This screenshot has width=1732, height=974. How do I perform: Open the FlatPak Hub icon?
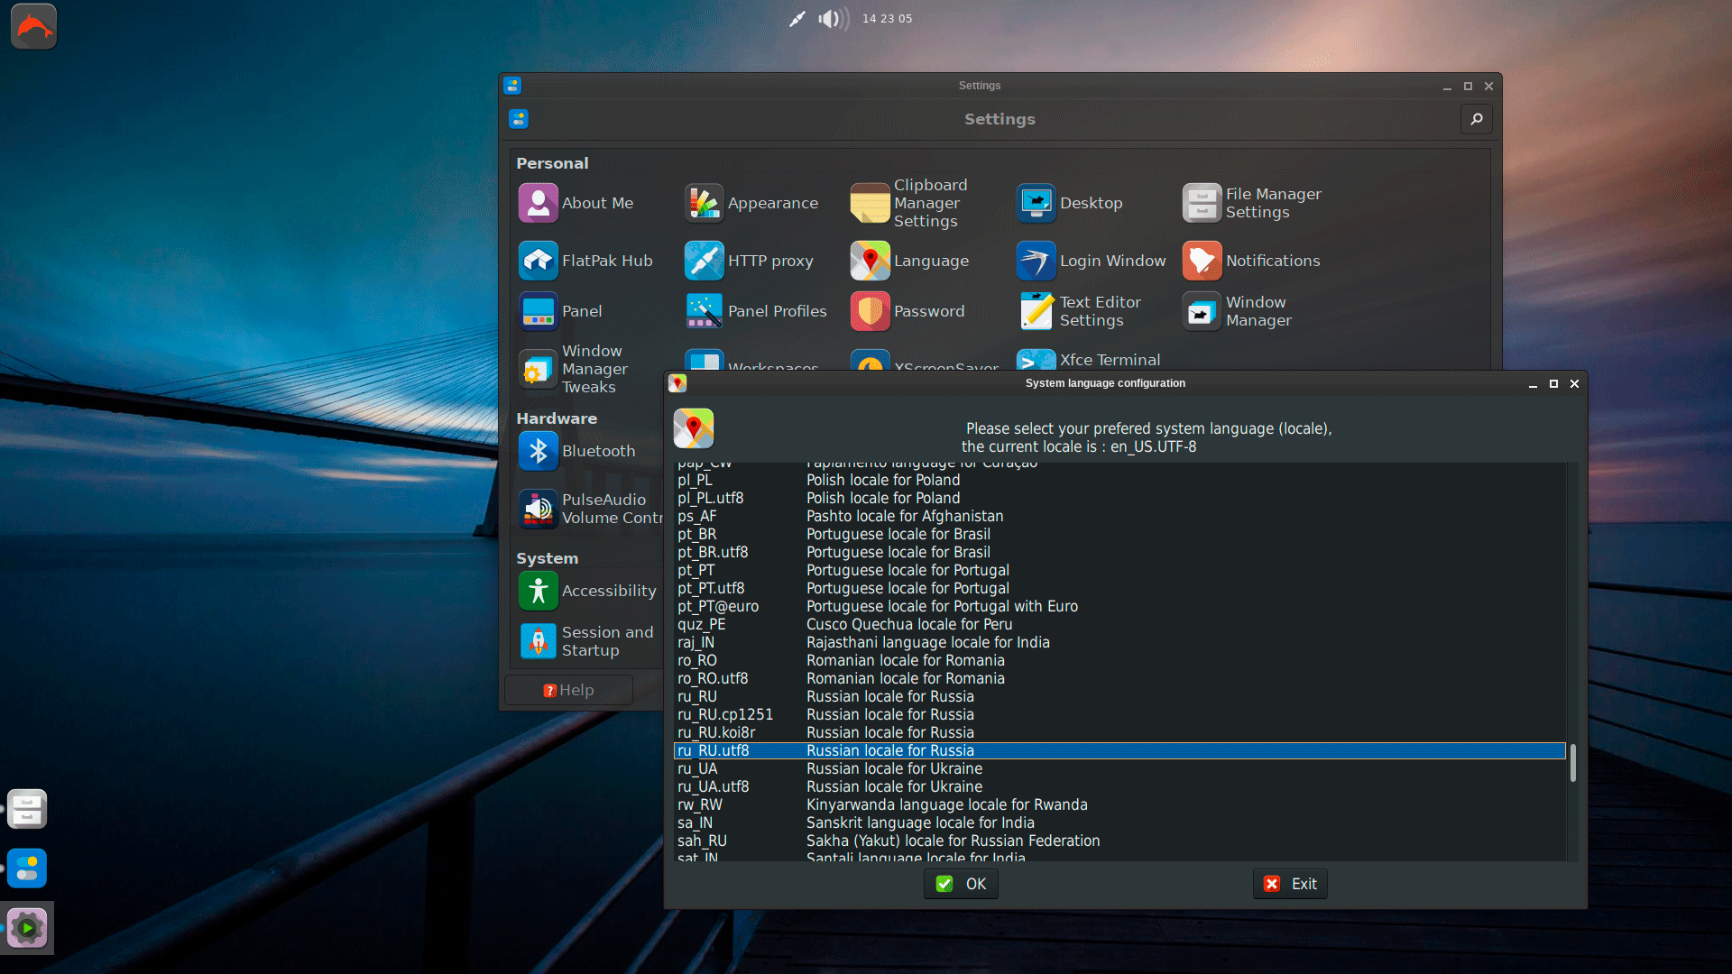[x=538, y=261]
